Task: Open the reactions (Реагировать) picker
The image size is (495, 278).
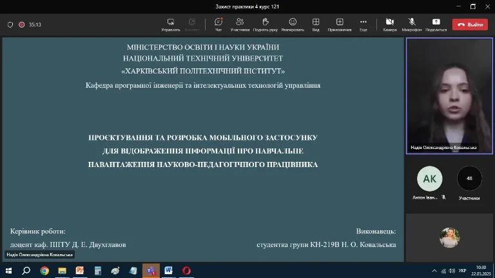Action: click(292, 24)
